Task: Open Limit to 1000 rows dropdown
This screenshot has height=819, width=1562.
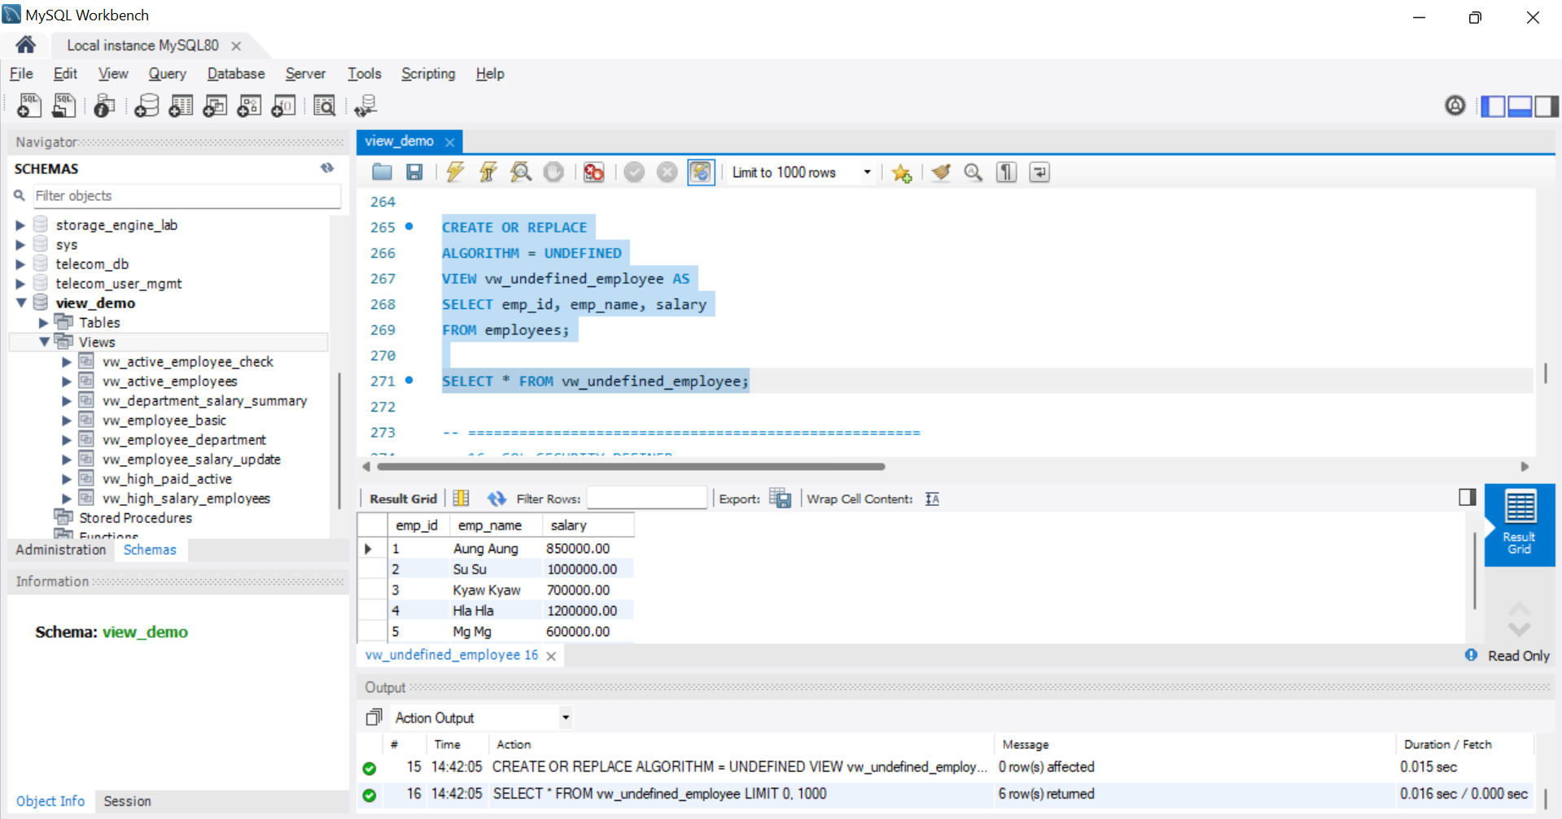Action: [867, 172]
